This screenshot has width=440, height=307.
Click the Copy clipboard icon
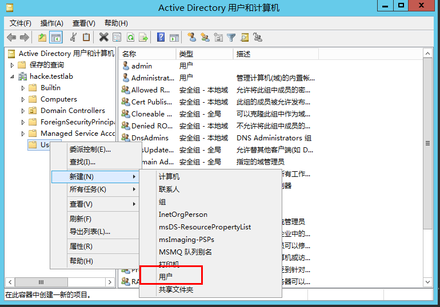[x=86, y=37]
